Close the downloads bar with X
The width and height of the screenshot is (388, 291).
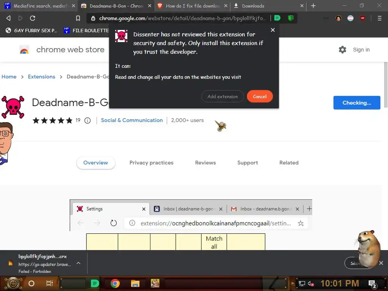pyautogui.click(x=381, y=263)
